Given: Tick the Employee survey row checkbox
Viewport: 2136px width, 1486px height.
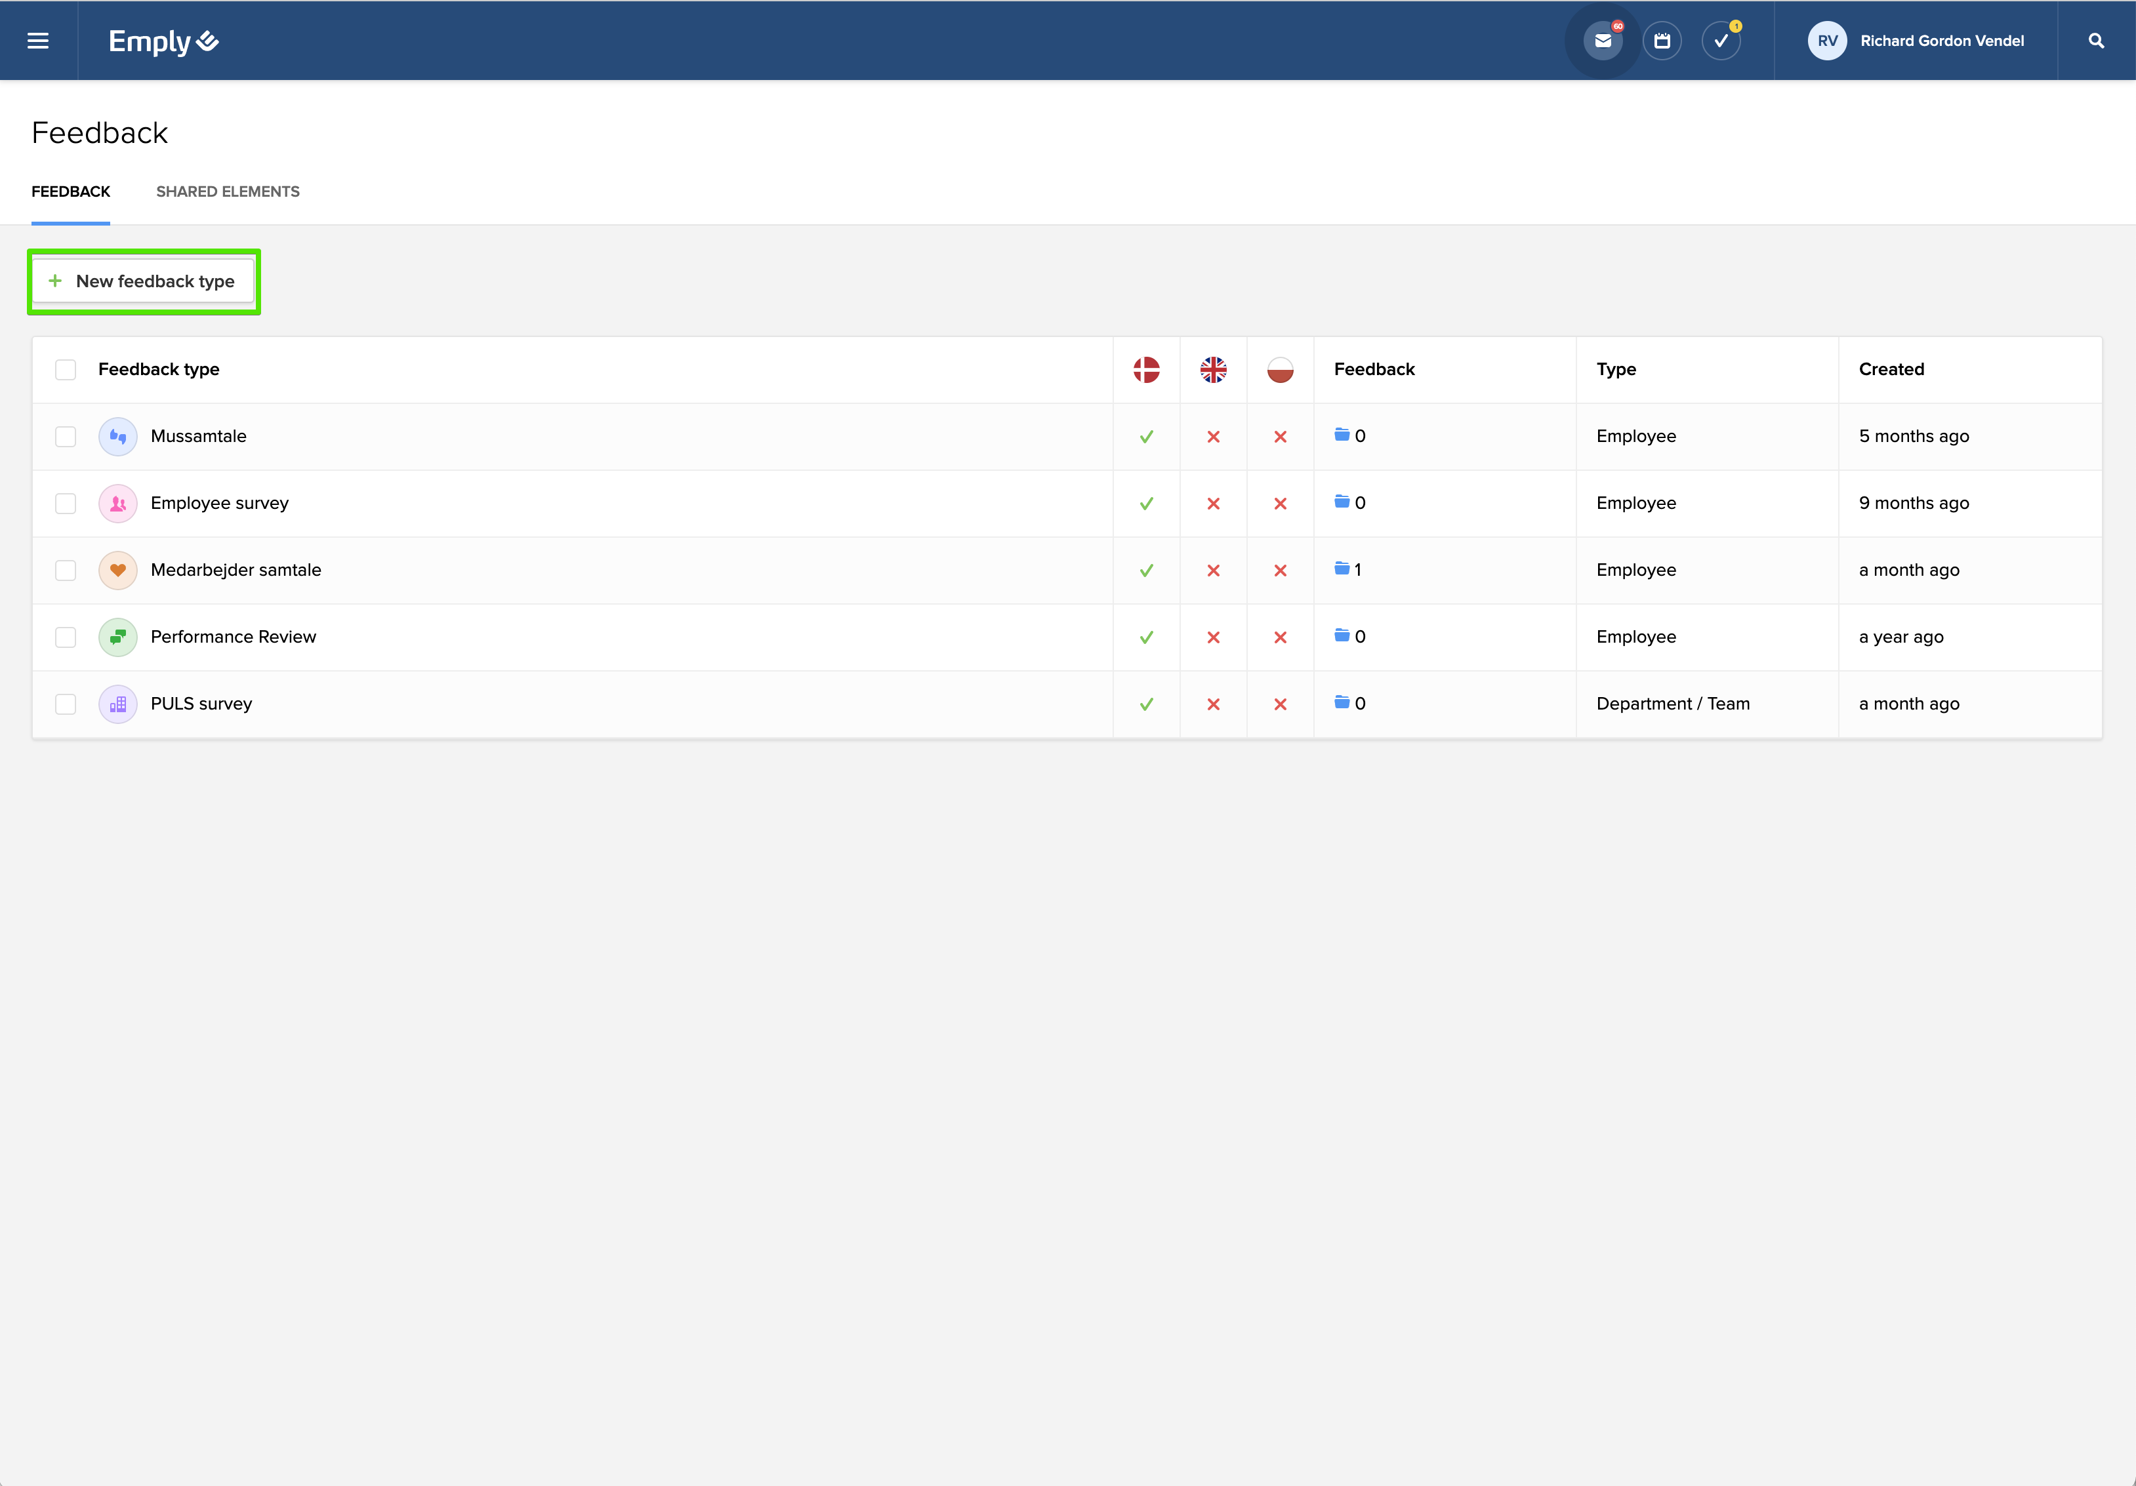Looking at the screenshot, I should point(65,503).
